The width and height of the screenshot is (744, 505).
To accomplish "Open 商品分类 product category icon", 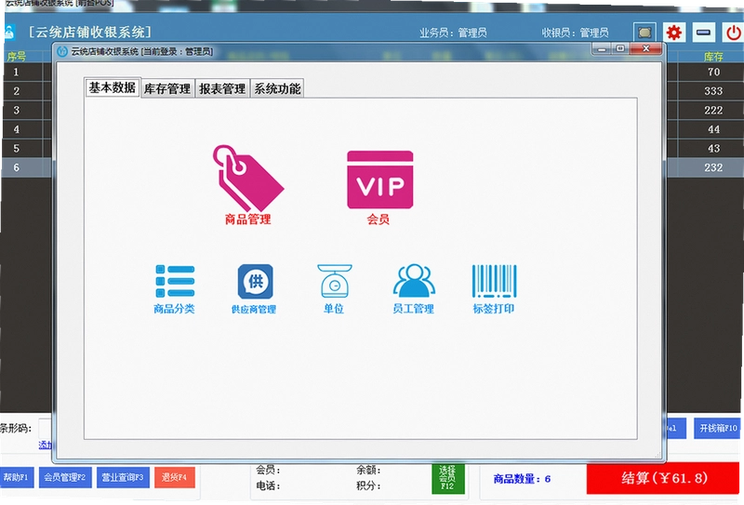I will coord(174,289).
